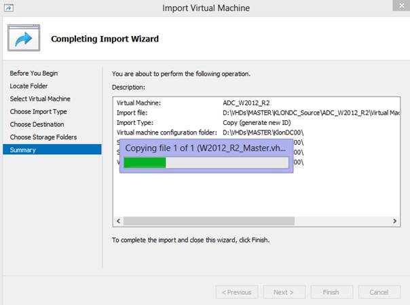
Task: Click the Previous button
Action: (x=237, y=292)
